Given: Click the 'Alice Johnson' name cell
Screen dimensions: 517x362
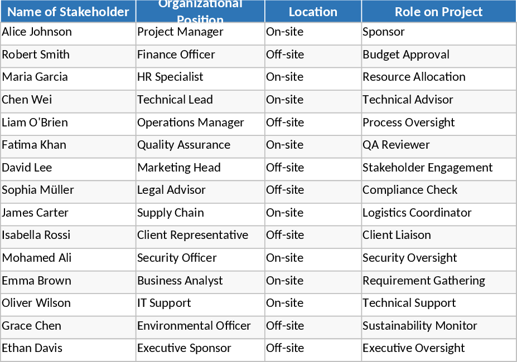Looking at the screenshot, I should 68,32.
